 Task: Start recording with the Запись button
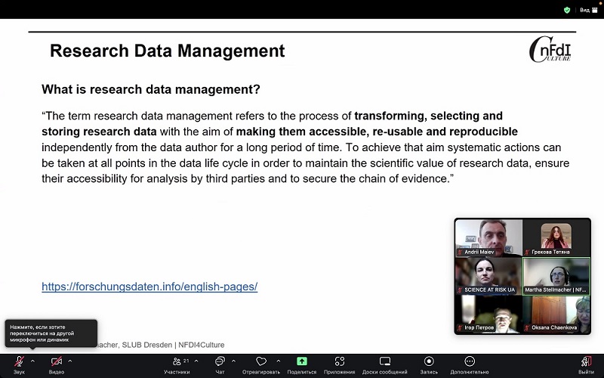point(429,362)
